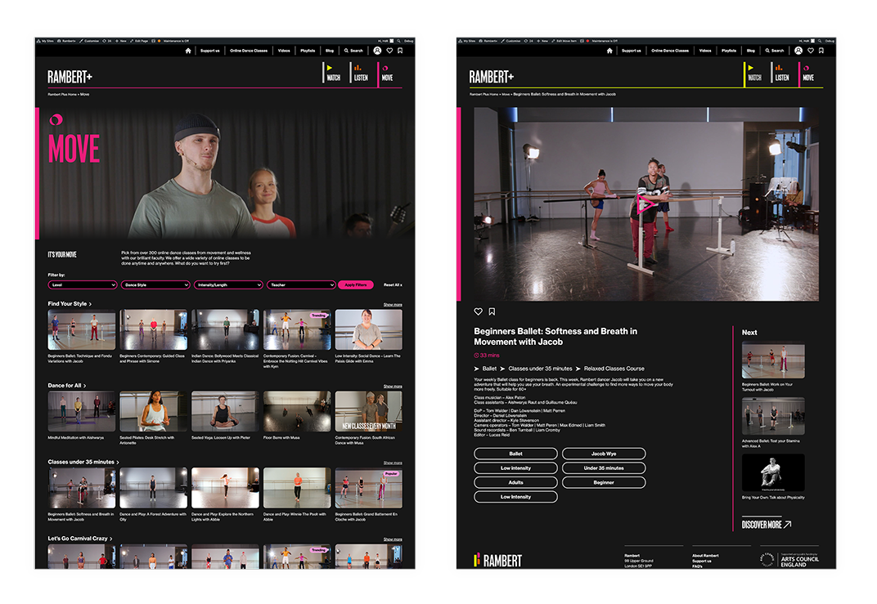The height and width of the screenshot is (604, 877).
Task: Click Rambert Plus Home breadcrumb on Move listing page
Action: (x=61, y=95)
